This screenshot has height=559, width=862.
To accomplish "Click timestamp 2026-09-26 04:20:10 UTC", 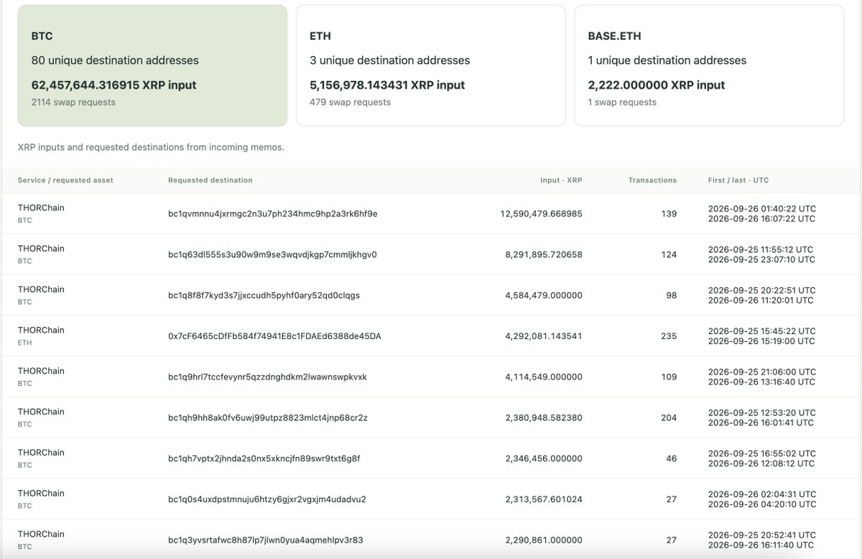I will coord(761,504).
